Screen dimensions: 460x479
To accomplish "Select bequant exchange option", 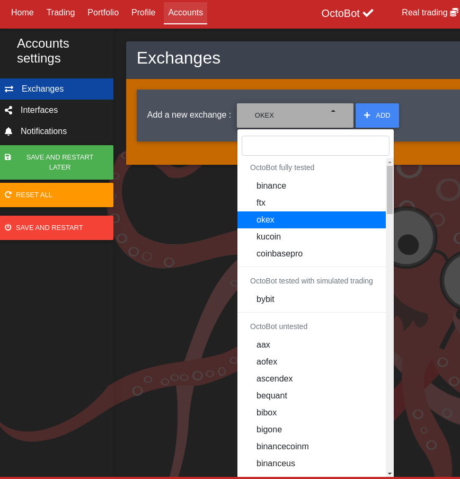I will [312, 396].
